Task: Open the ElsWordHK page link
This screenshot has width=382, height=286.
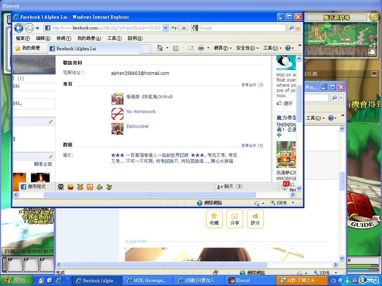Action: click(137, 127)
